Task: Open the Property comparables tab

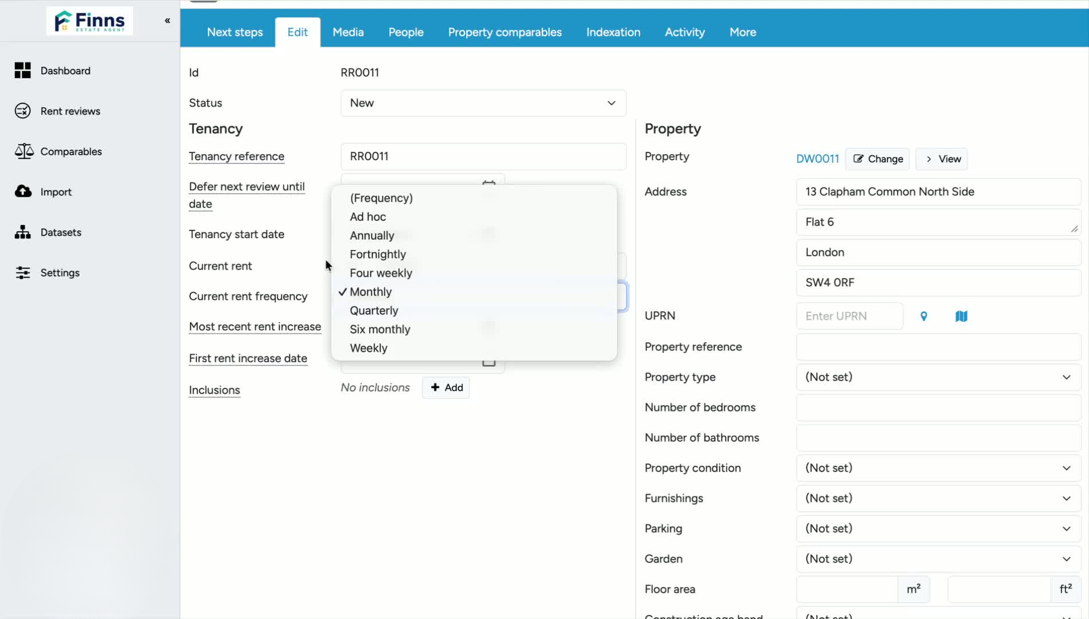Action: point(505,32)
